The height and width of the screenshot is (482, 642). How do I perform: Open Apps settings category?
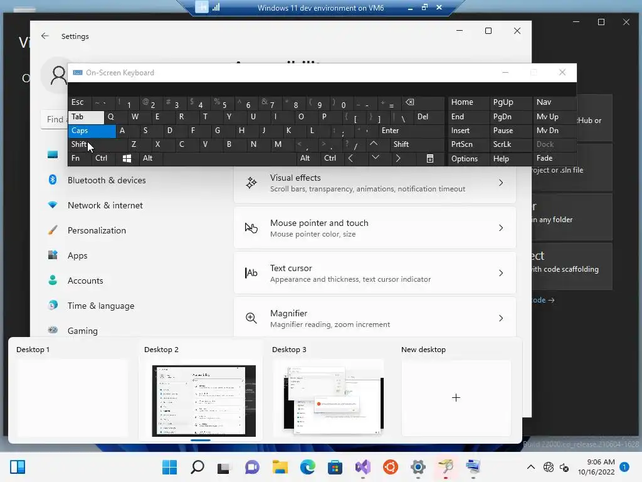pyautogui.click(x=77, y=255)
